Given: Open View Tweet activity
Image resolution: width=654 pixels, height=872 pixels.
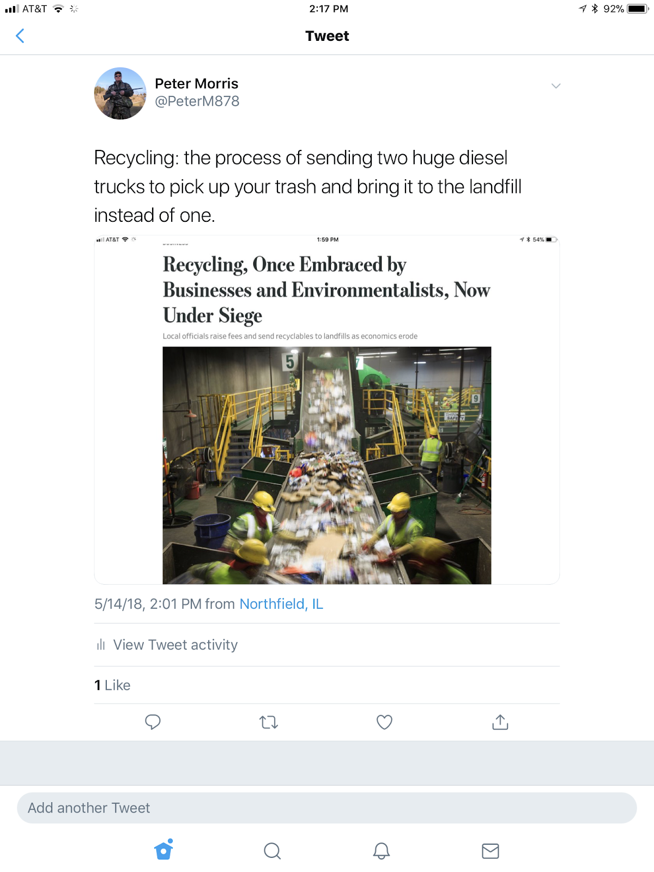Looking at the screenshot, I should click(x=175, y=645).
